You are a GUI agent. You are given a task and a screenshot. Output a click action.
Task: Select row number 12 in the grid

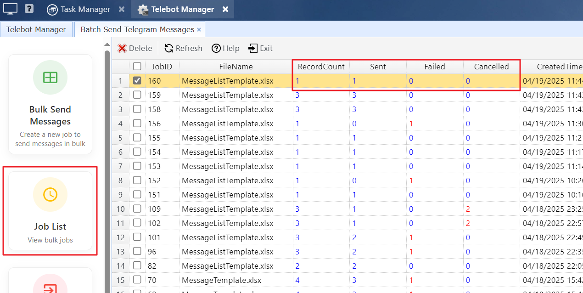click(121, 237)
